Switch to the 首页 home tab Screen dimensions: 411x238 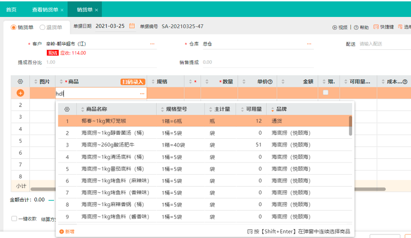[11, 10]
